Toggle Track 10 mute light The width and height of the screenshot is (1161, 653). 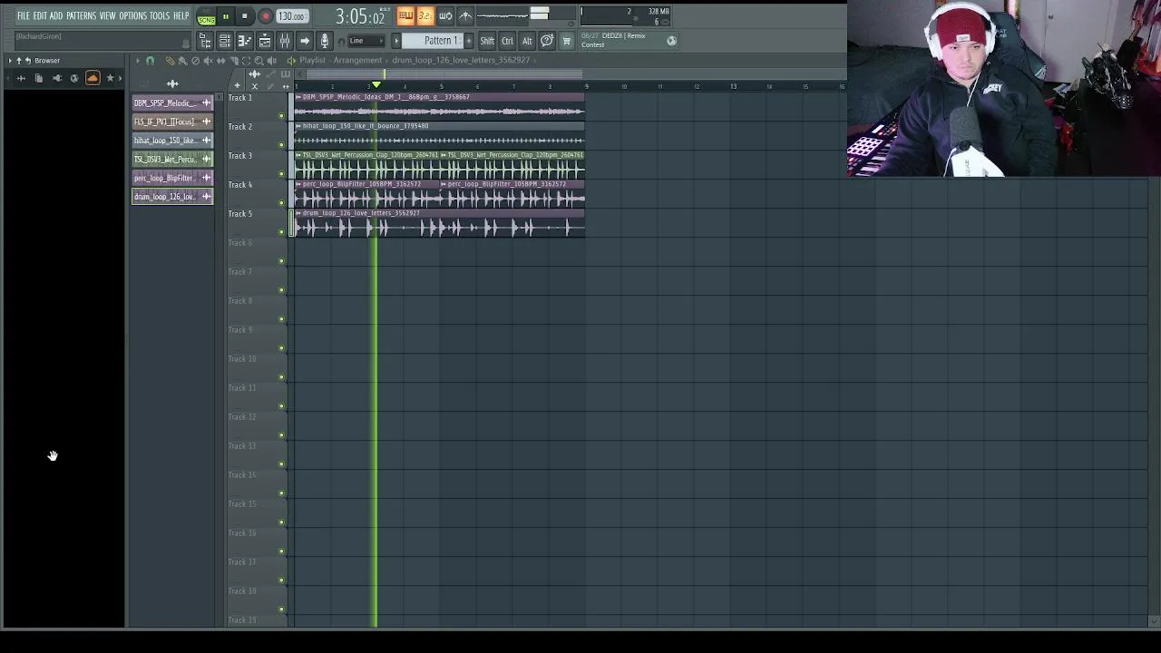pos(281,376)
